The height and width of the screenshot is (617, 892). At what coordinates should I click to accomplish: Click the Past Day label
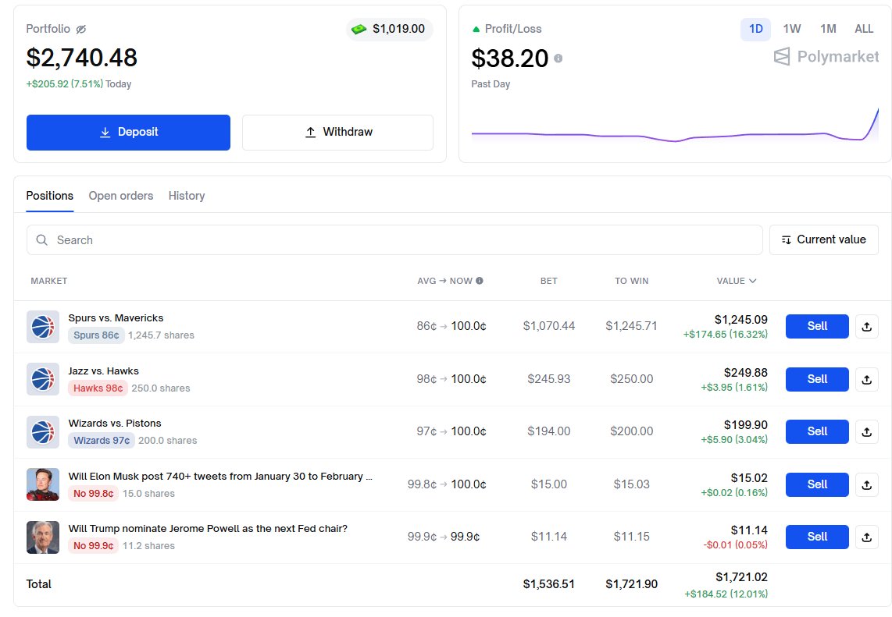click(x=491, y=84)
